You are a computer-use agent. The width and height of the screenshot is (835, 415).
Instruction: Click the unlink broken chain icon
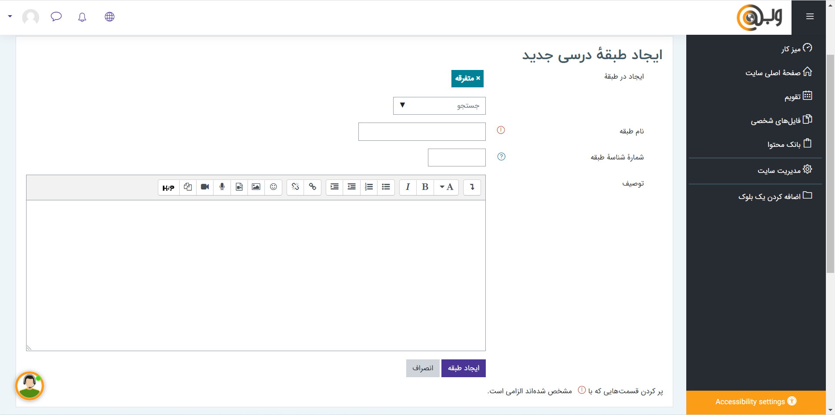[x=295, y=187]
